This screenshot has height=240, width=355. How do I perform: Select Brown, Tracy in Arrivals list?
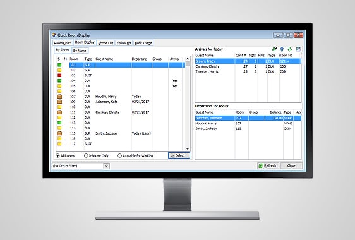[248, 61]
